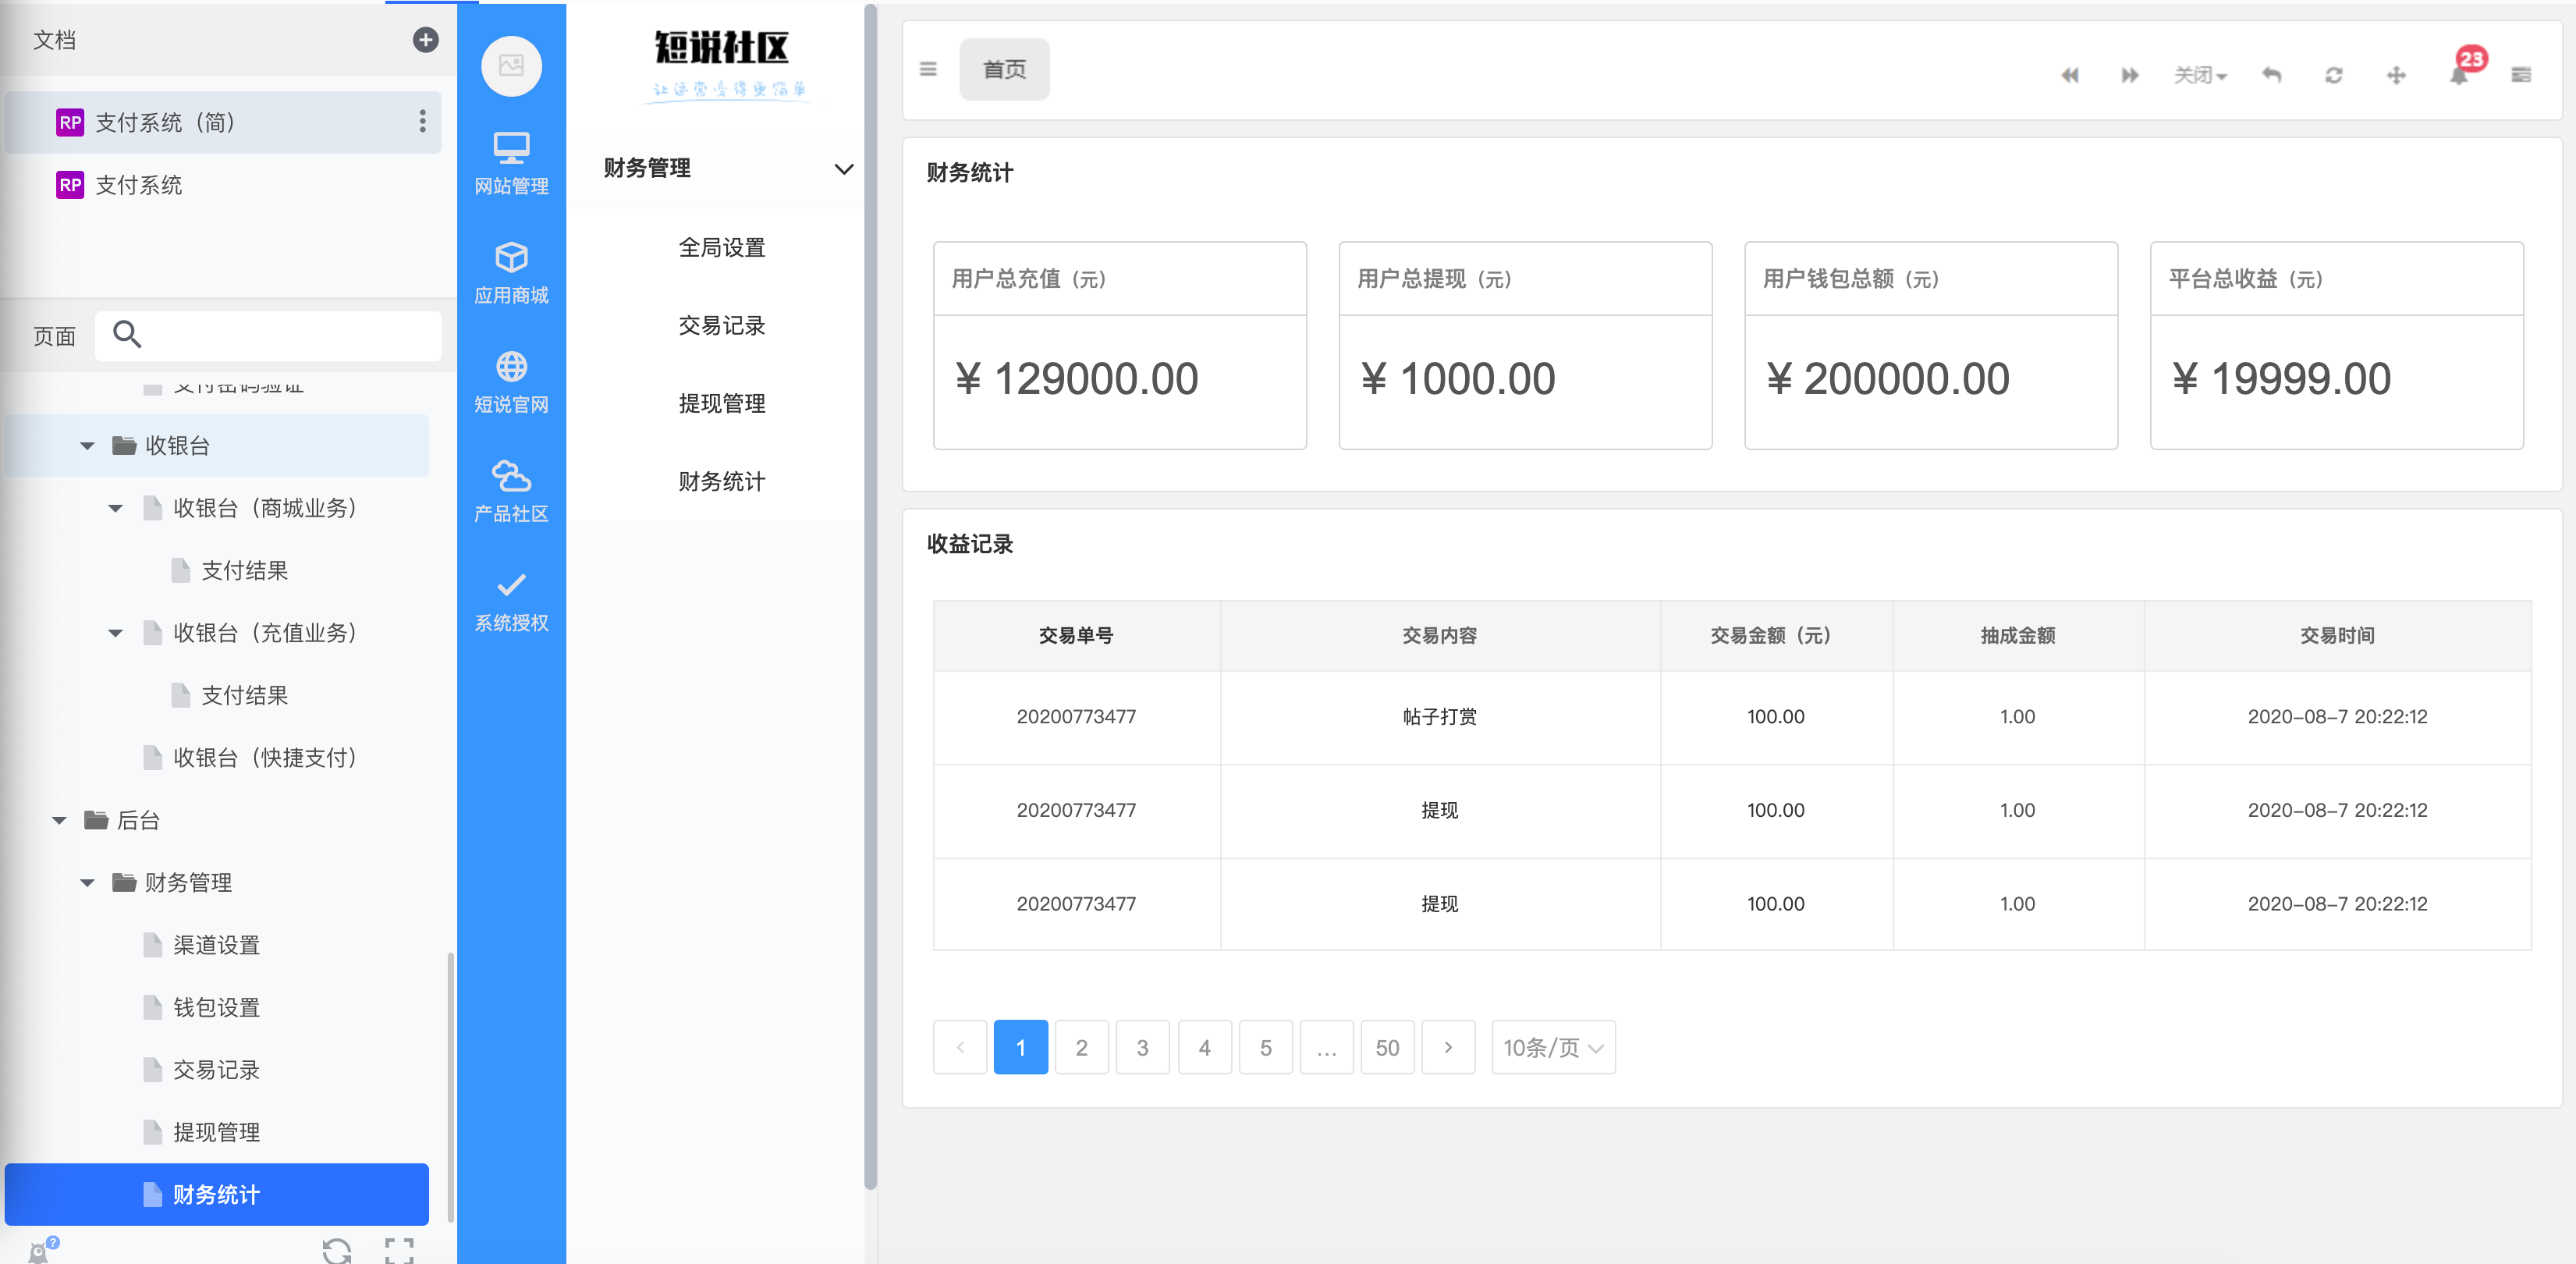Click the 抽成金额 column header
Screen dimensions: 2576x1264
[2017, 635]
